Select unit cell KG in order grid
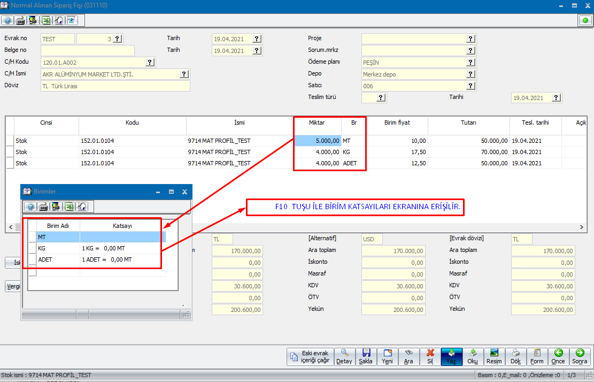594x382 pixels. click(x=353, y=152)
